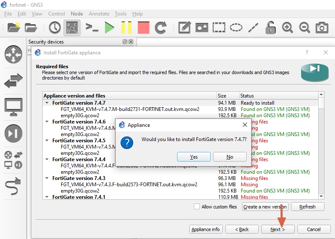
Task: Click the Reload all nodes icon
Action: click(x=161, y=28)
